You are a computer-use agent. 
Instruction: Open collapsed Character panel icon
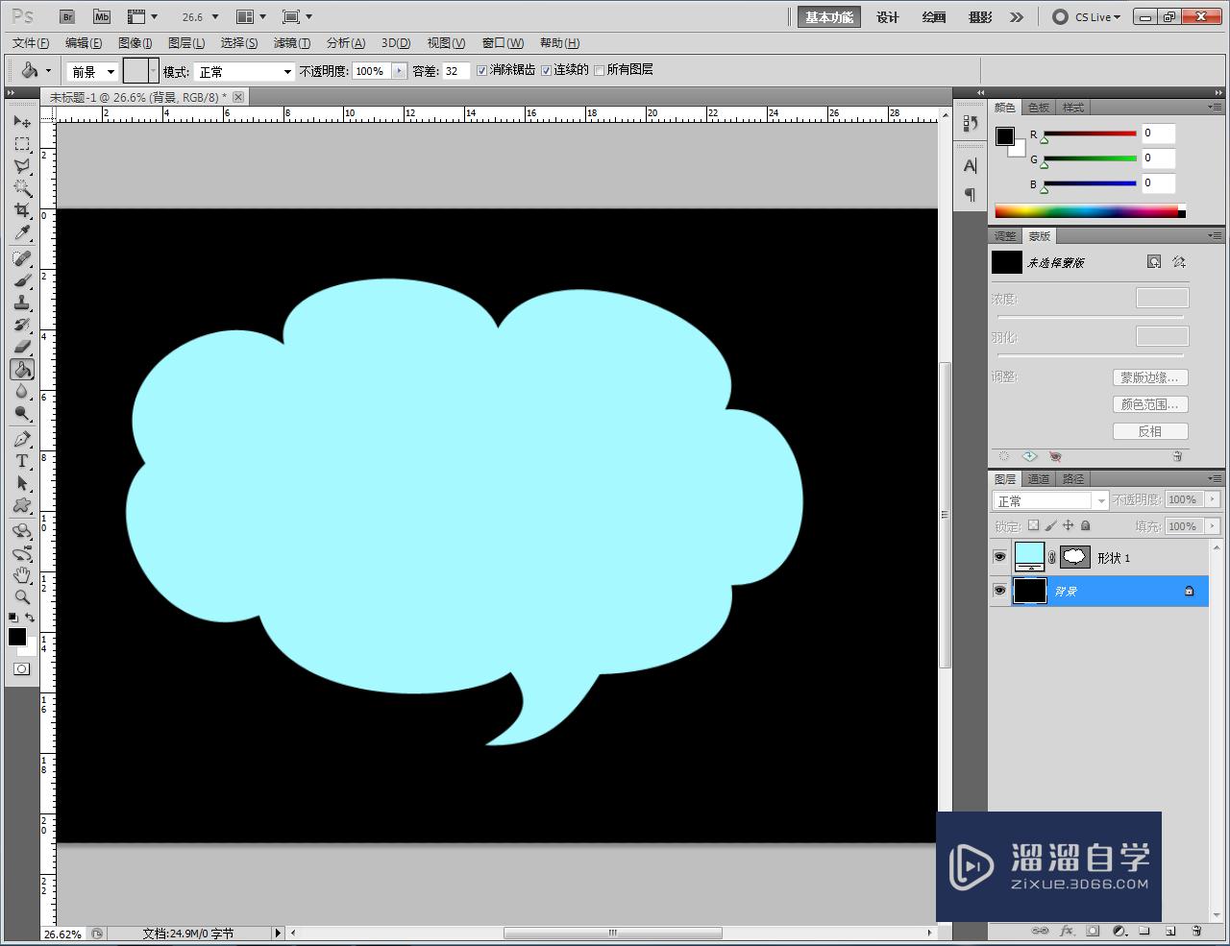pos(971,165)
